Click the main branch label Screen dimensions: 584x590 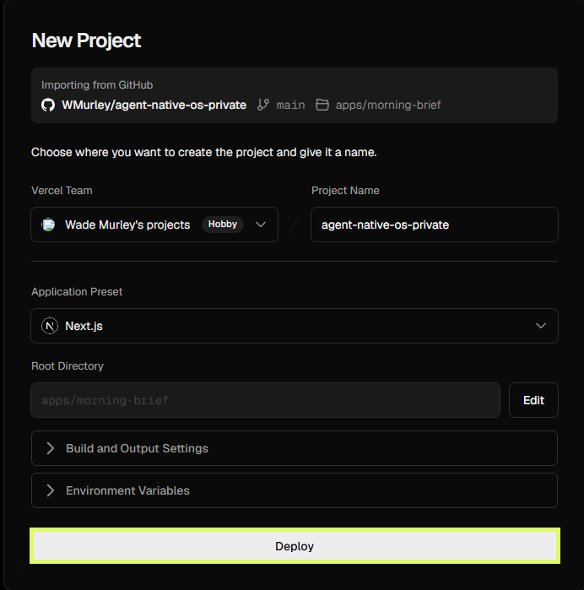(x=290, y=105)
